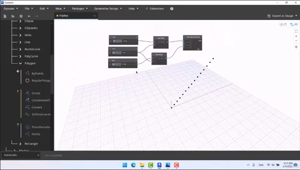The width and height of the screenshot is (300, 170).
Task: Switch to 3D background preview navigation icon
Action: 283,24
